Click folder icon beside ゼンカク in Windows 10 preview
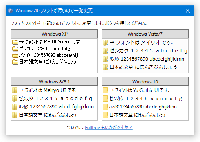200x142 pixels. point(105,99)
